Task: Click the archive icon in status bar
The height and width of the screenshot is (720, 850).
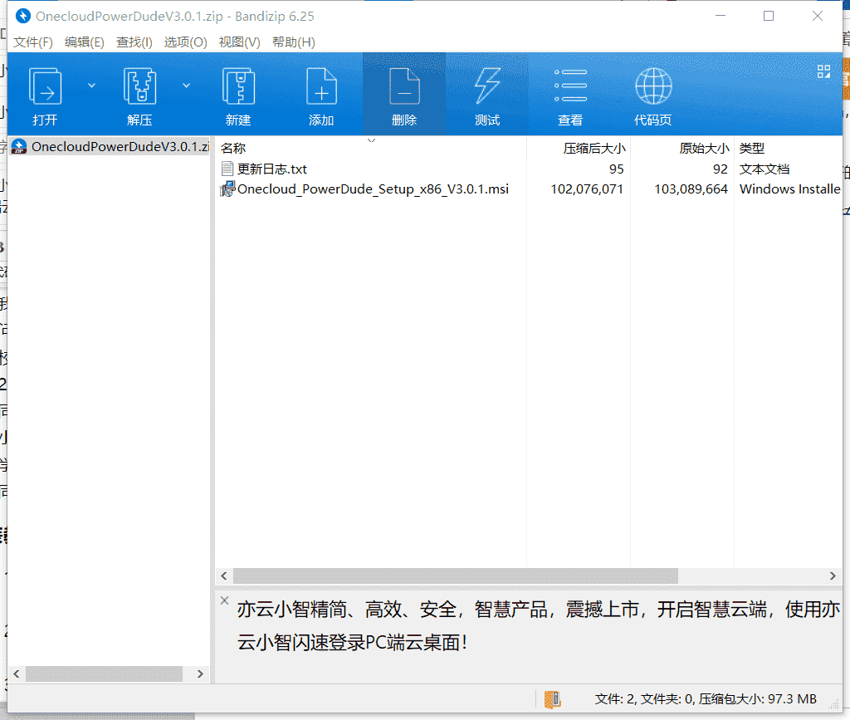Action: click(x=552, y=699)
